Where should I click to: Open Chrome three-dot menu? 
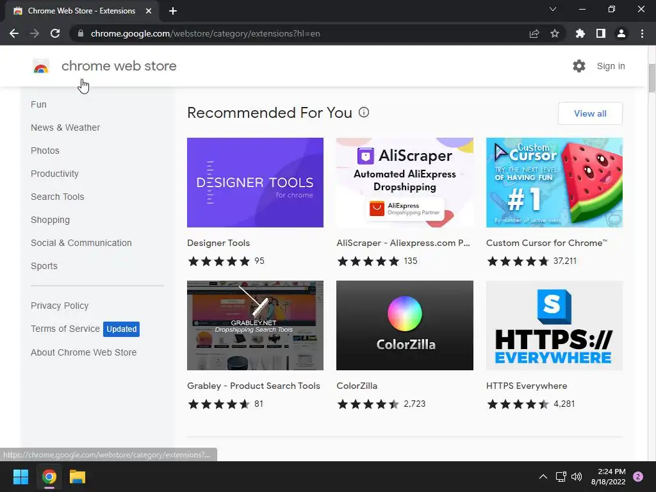(642, 33)
